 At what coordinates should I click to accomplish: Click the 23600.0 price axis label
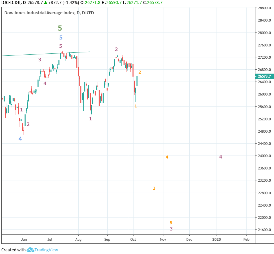point(265,168)
